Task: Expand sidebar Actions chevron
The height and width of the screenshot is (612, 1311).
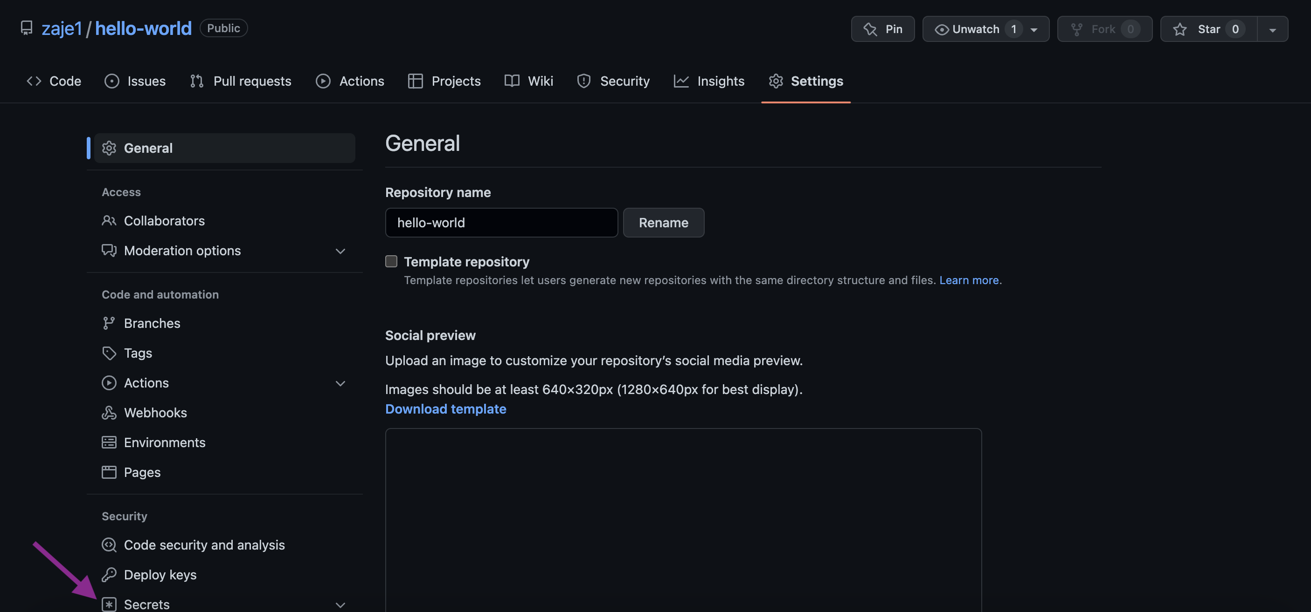Action: (340, 383)
